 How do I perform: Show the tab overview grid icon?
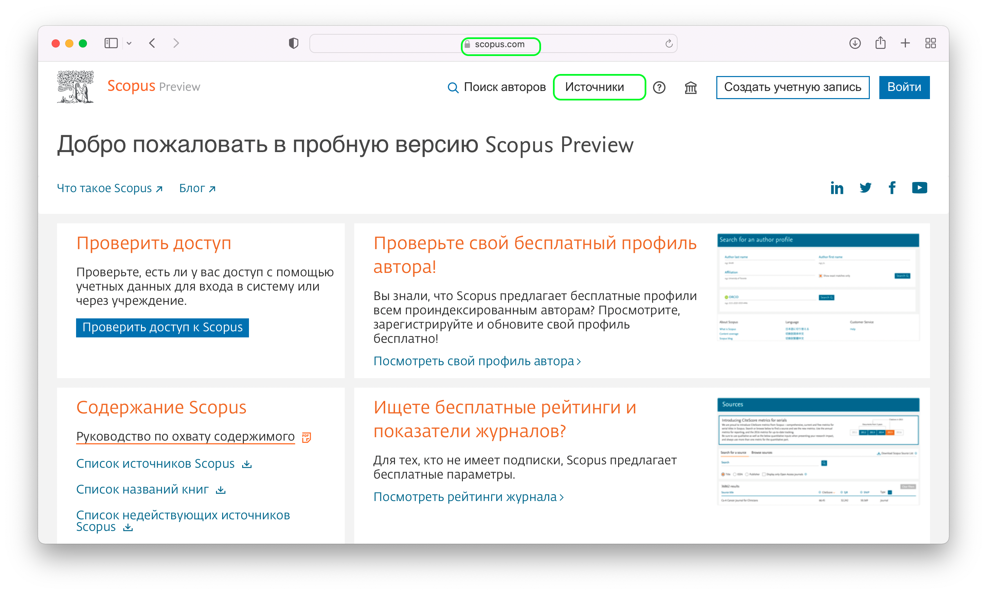pos(931,43)
